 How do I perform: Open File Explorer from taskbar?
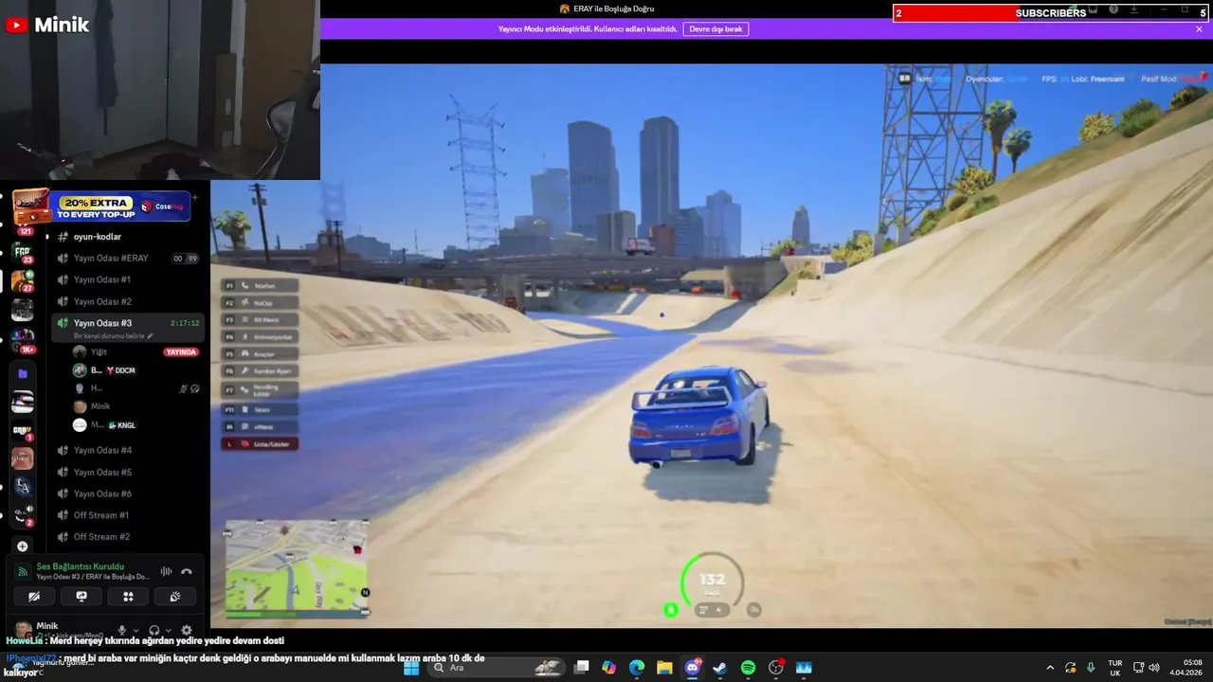664,668
